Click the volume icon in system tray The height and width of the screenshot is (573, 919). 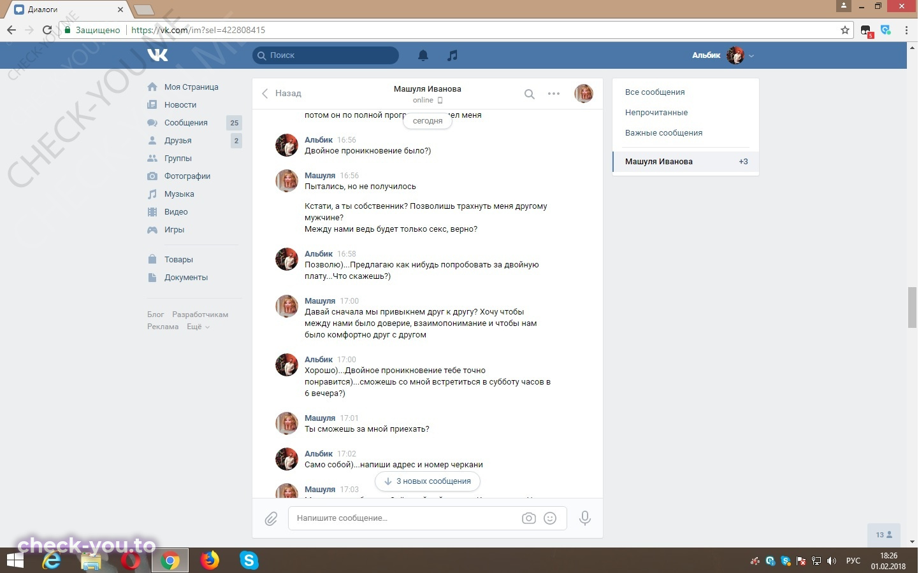click(x=831, y=561)
